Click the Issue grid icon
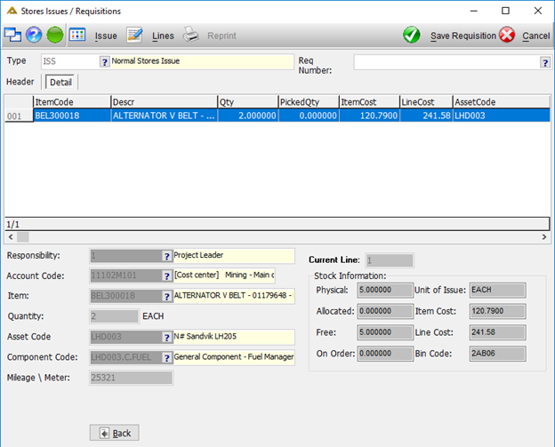The width and height of the screenshot is (555, 447). [x=77, y=35]
